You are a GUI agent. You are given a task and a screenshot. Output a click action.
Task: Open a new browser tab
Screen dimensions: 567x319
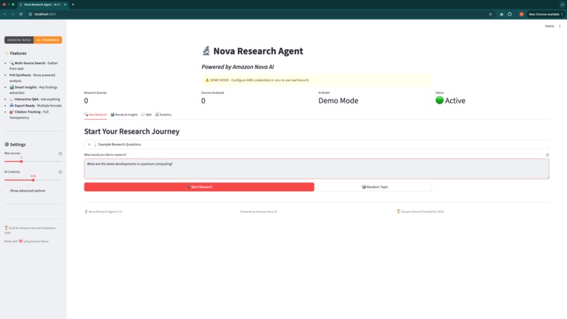(72, 4)
